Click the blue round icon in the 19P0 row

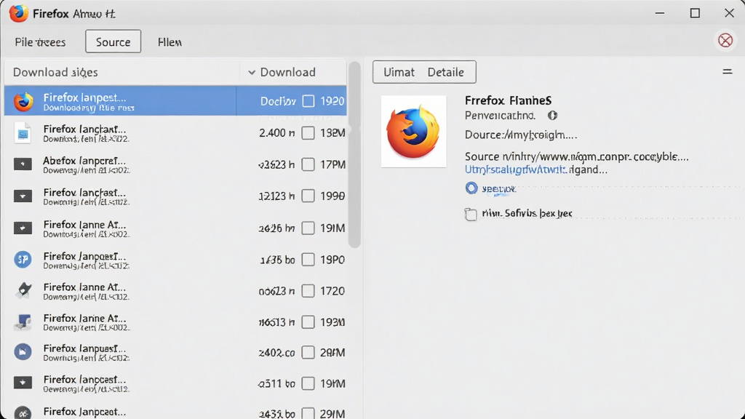[x=23, y=260]
